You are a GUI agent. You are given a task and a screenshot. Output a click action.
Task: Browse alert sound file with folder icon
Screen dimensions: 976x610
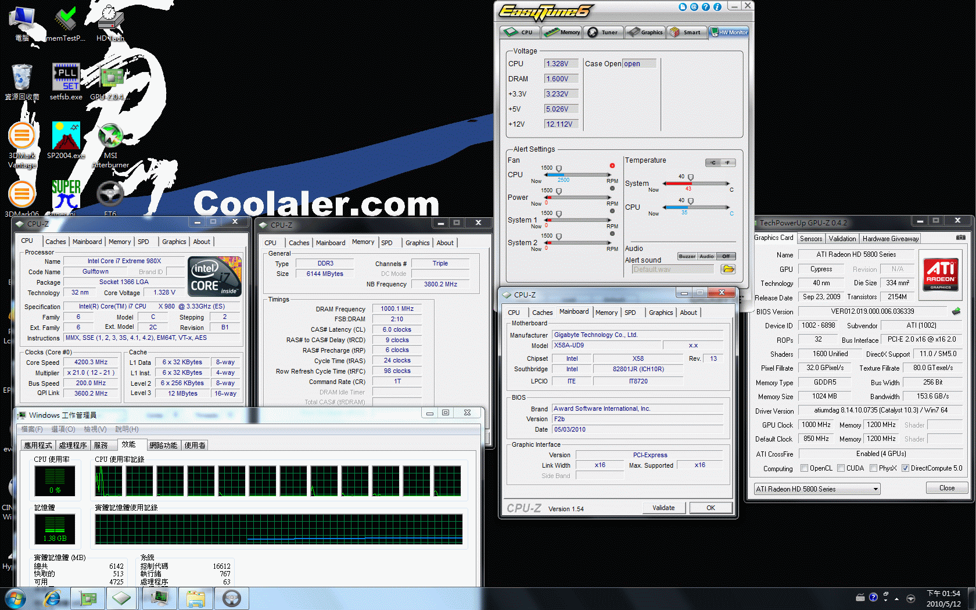click(x=728, y=269)
